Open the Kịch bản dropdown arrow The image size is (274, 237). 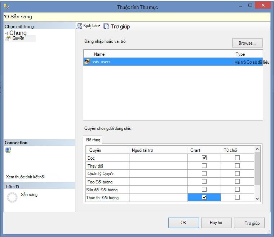click(100, 26)
